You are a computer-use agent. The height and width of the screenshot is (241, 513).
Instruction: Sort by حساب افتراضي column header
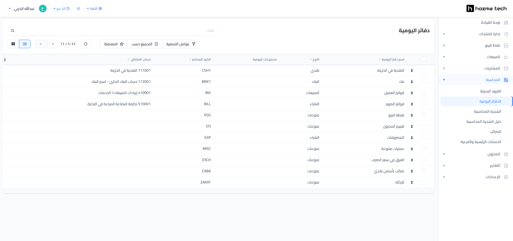pos(139,59)
